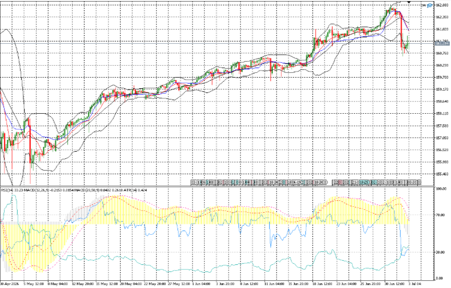Click the 18 Jun 12:00 time label
Screen dimensions: 451x288
323,284
